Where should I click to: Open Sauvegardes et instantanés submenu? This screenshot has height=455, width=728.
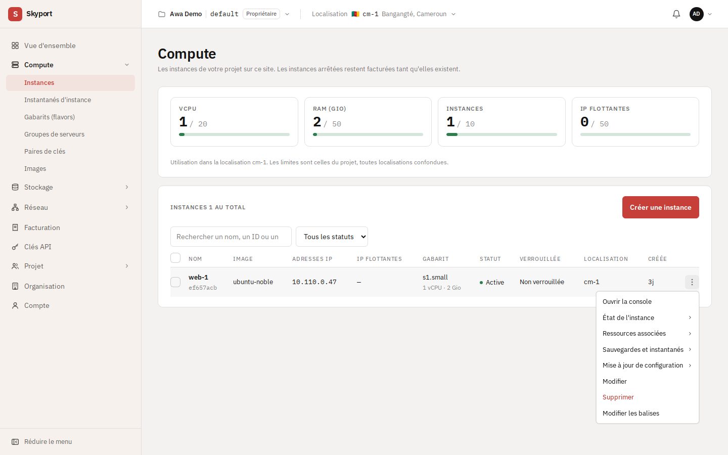pyautogui.click(x=648, y=349)
